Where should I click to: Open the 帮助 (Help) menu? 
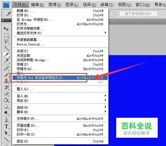tap(160, 5)
